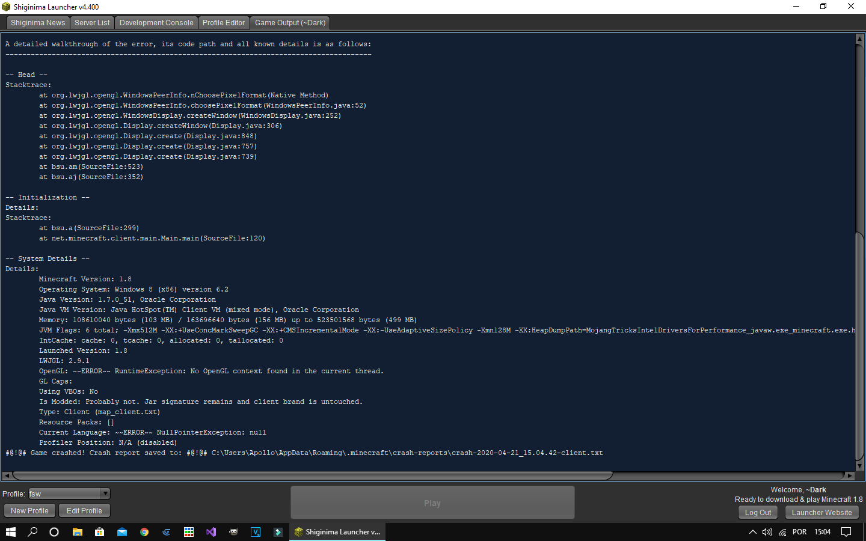
Task: Open the Development Console tab
Action: [156, 23]
